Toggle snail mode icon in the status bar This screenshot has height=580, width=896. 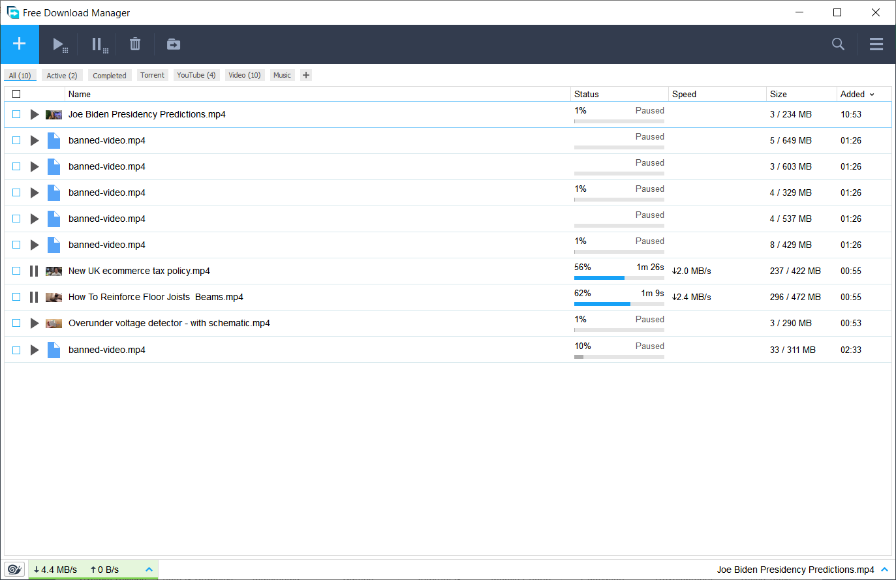14,570
